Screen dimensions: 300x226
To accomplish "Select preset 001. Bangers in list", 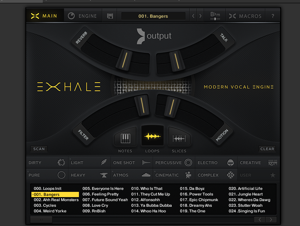I will (x=55, y=194).
